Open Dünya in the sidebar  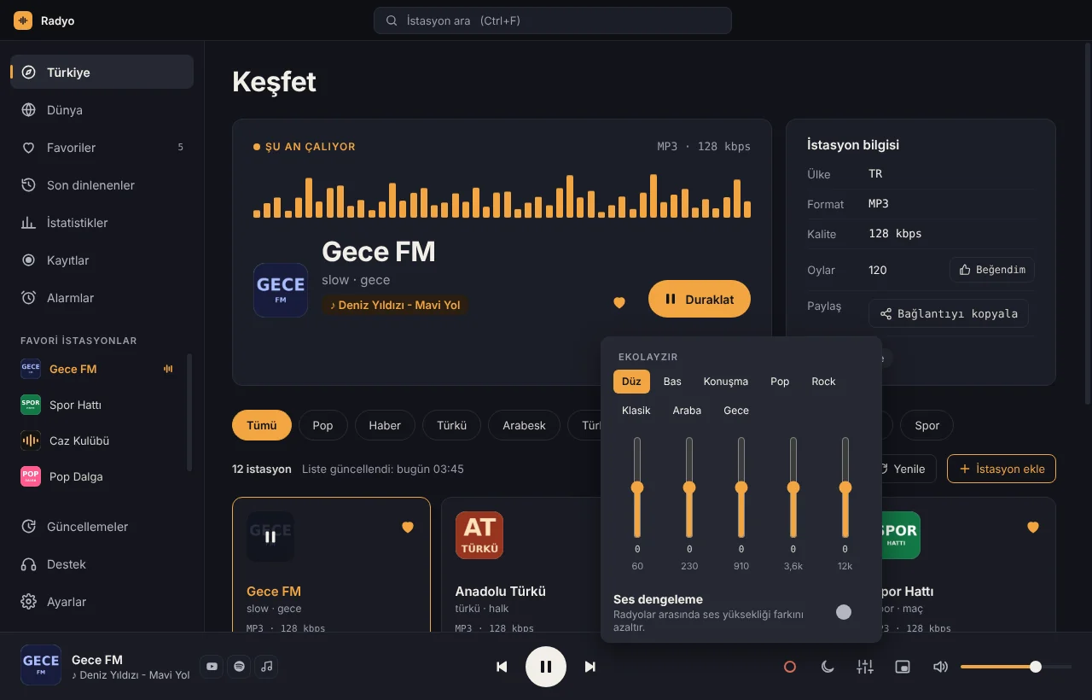pos(102,110)
